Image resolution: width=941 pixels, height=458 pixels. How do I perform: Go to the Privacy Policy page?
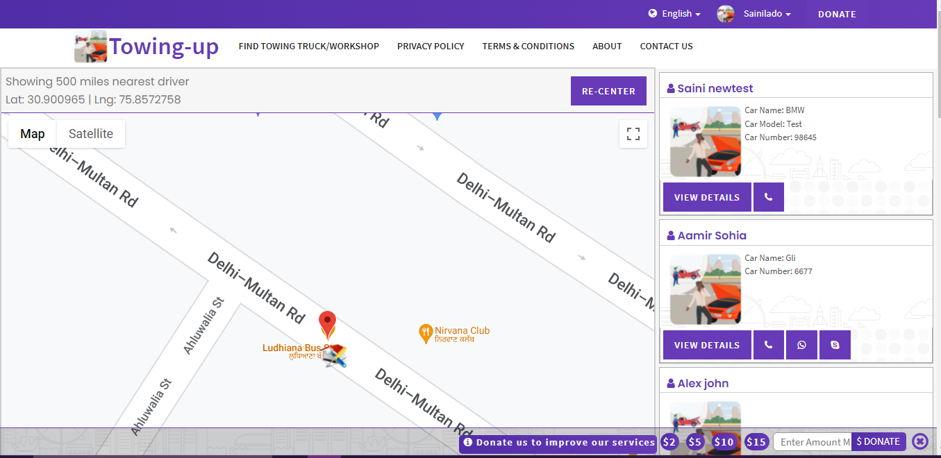tap(431, 46)
